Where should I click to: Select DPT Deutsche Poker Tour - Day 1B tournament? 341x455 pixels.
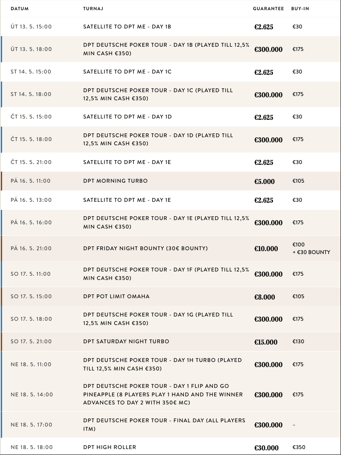(171, 49)
